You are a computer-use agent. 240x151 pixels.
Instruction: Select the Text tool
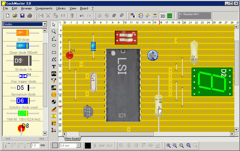[54, 67]
